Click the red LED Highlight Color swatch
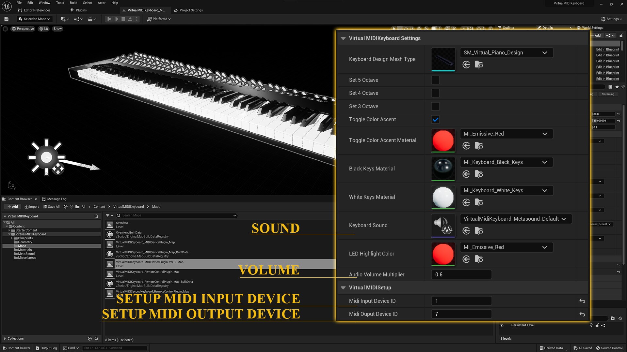The height and width of the screenshot is (352, 627). click(x=443, y=254)
